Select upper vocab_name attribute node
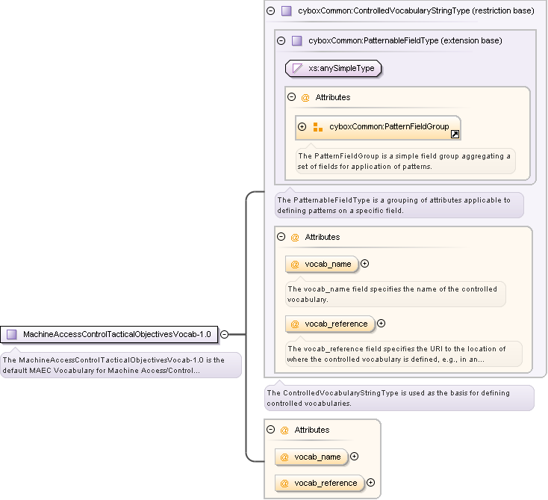 point(322,264)
